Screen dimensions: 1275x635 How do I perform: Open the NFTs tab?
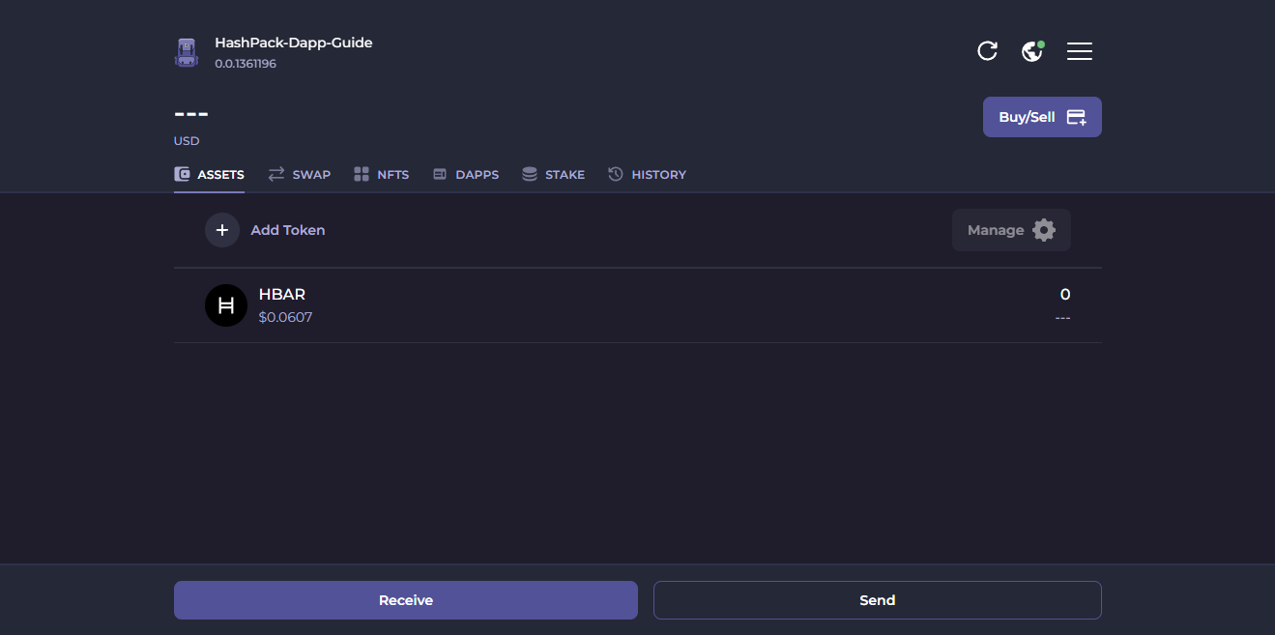click(382, 175)
